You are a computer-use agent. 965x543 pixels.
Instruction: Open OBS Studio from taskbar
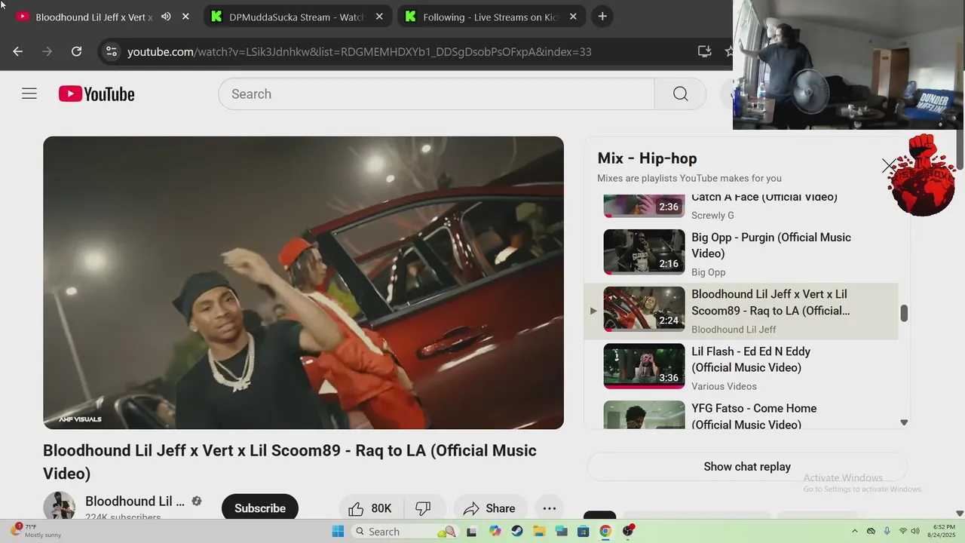pos(628,531)
